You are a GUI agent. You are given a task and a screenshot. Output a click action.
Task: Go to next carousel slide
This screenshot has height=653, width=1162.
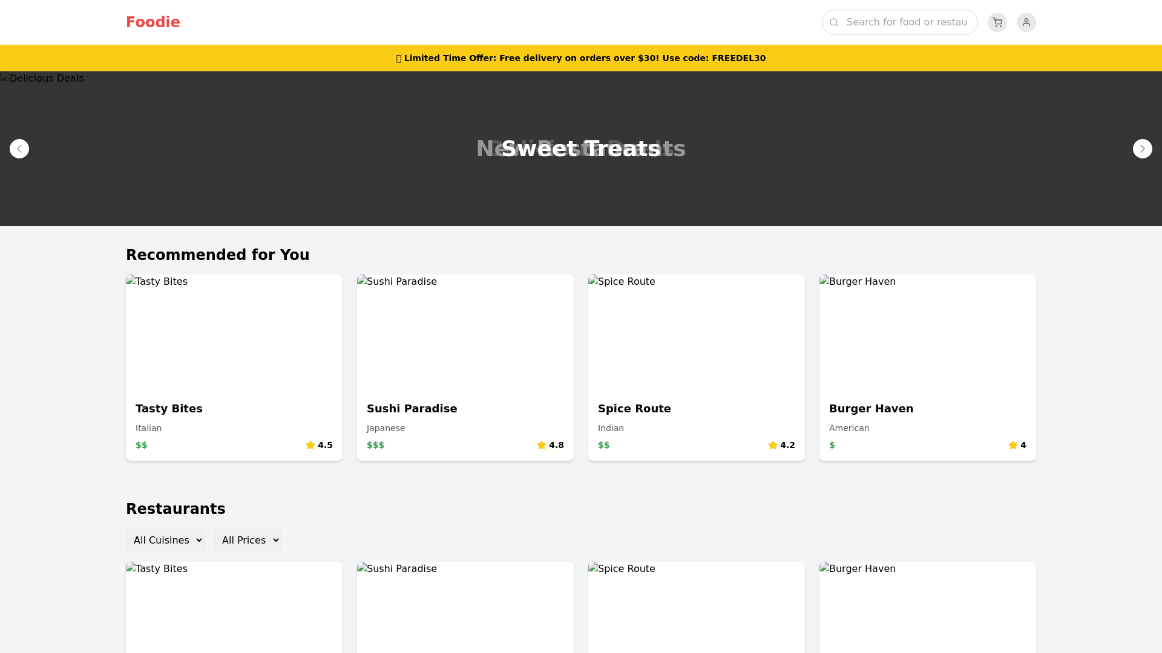1142,149
